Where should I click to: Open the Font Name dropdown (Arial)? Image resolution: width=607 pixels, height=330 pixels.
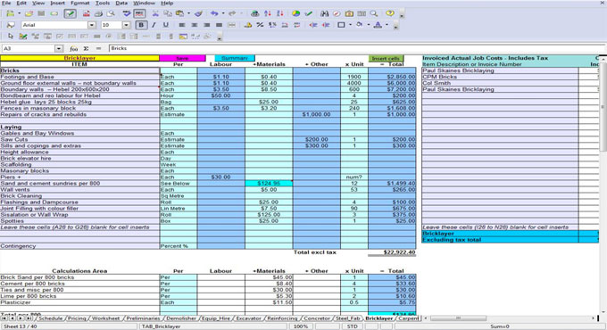92,25
